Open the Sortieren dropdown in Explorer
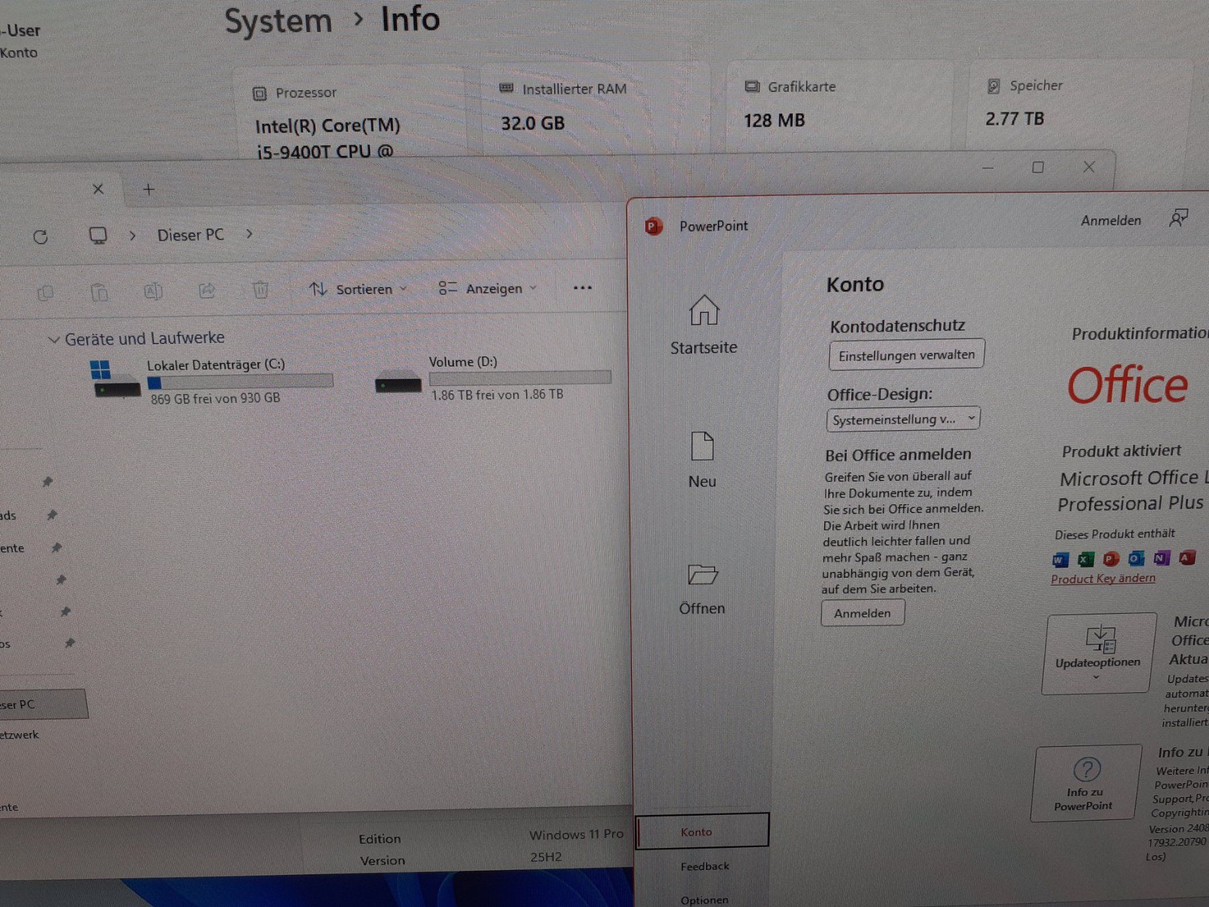Viewport: 1209px width, 907px height. point(358,289)
